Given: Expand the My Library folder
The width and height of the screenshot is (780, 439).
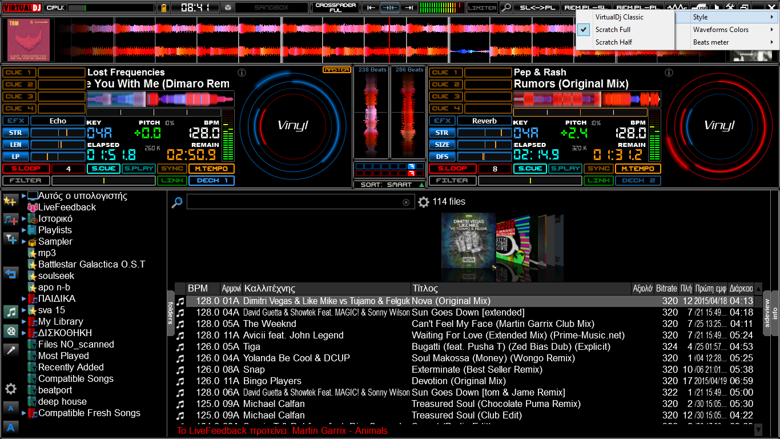Looking at the screenshot, I should pyautogui.click(x=24, y=321).
